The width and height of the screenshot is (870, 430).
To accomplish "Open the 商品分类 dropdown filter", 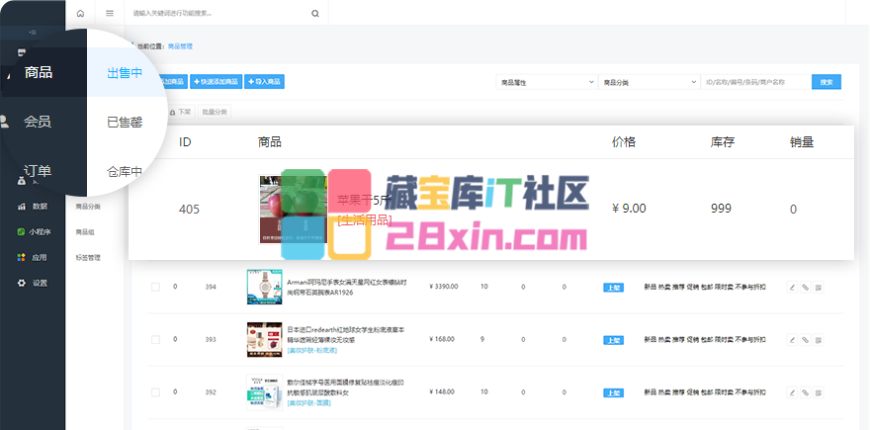I will coord(650,82).
